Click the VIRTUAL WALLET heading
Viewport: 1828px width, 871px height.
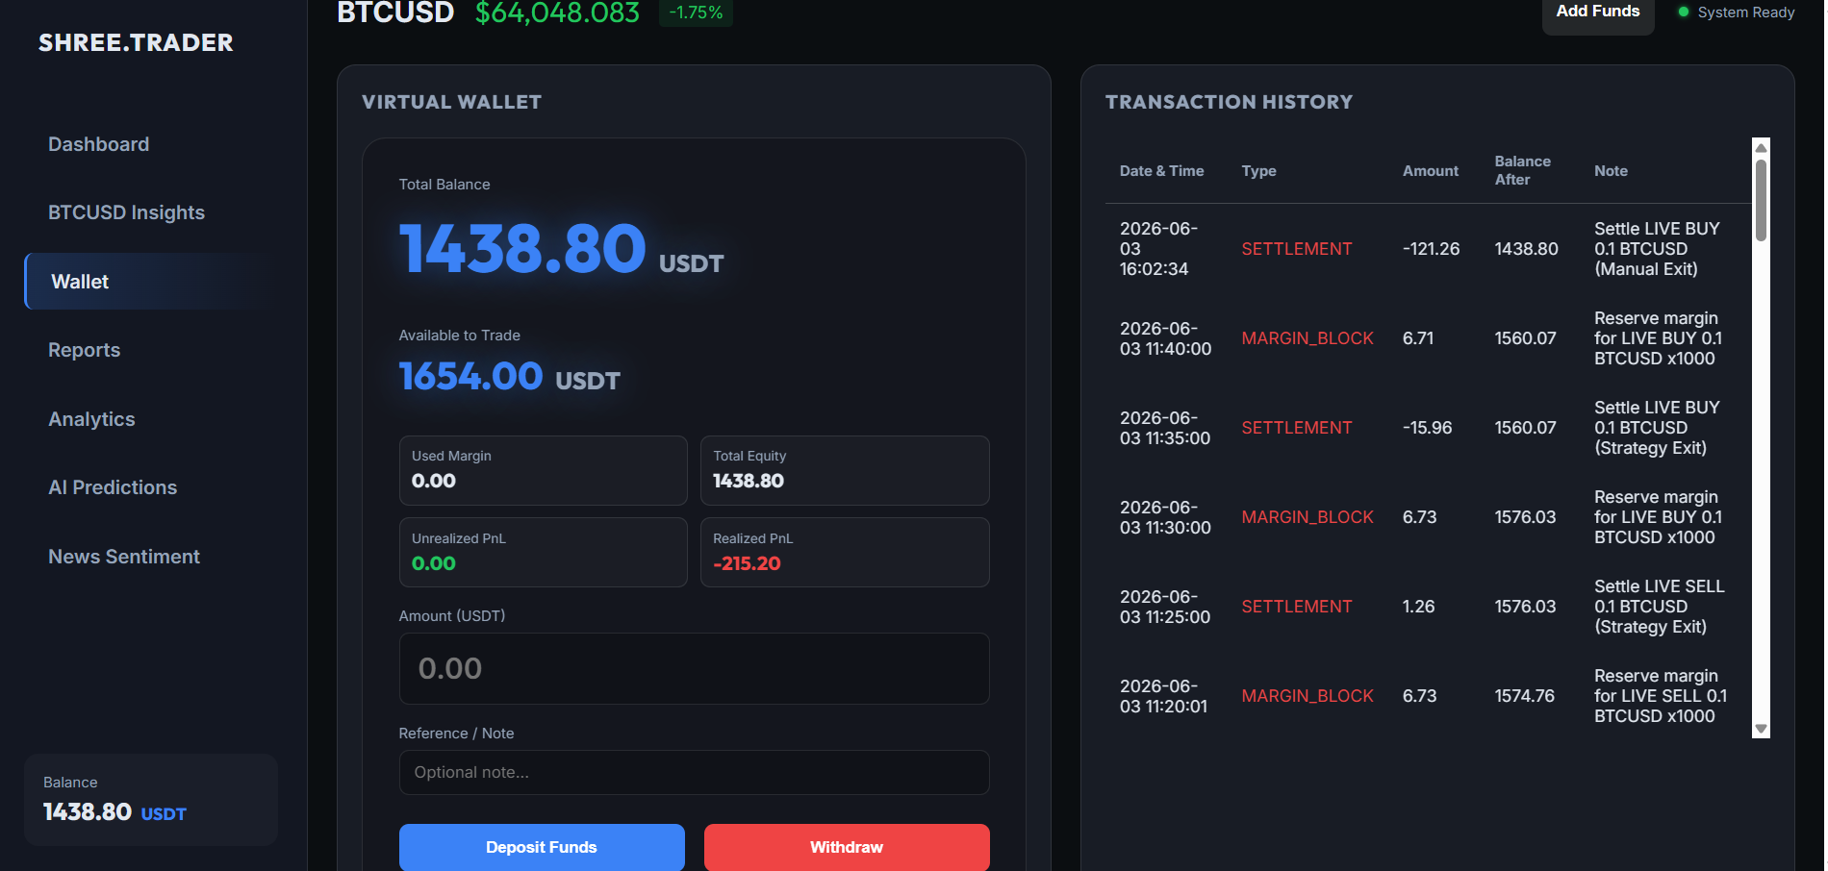coord(451,102)
